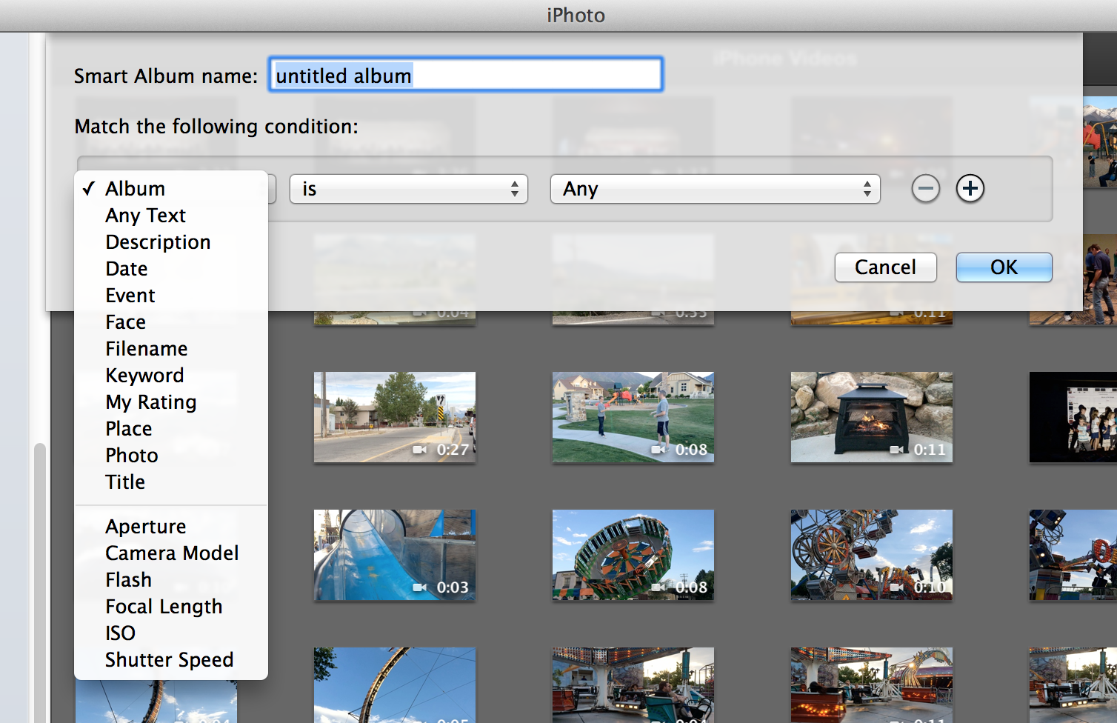
Task: Pick Event from the condition menu
Action: click(x=171, y=295)
